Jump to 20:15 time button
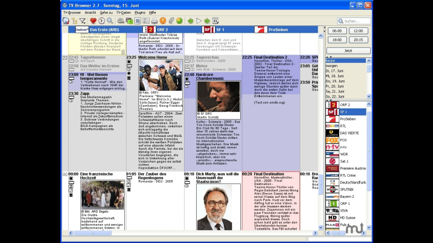 tap(358, 40)
